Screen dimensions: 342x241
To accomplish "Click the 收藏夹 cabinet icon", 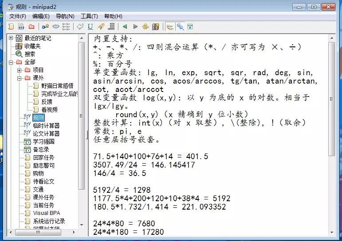I will [x=19, y=46].
